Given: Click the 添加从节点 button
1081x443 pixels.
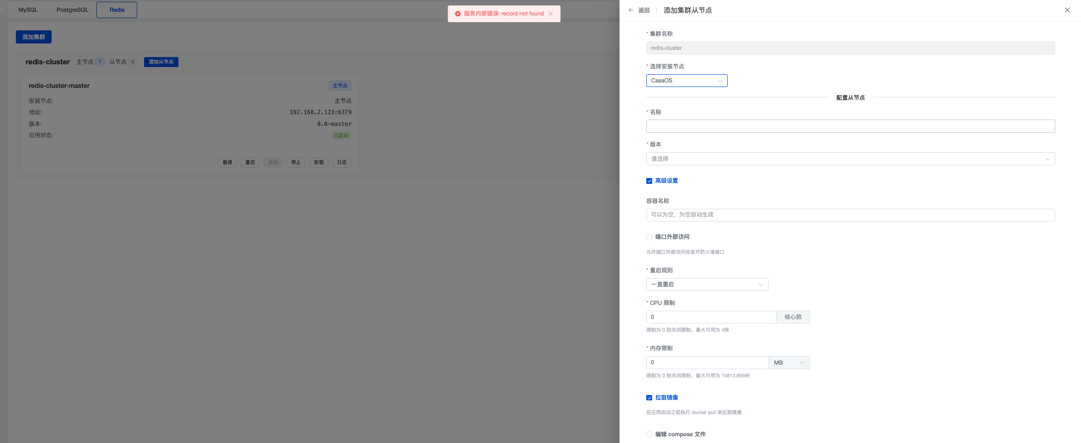Looking at the screenshot, I should 161,62.
